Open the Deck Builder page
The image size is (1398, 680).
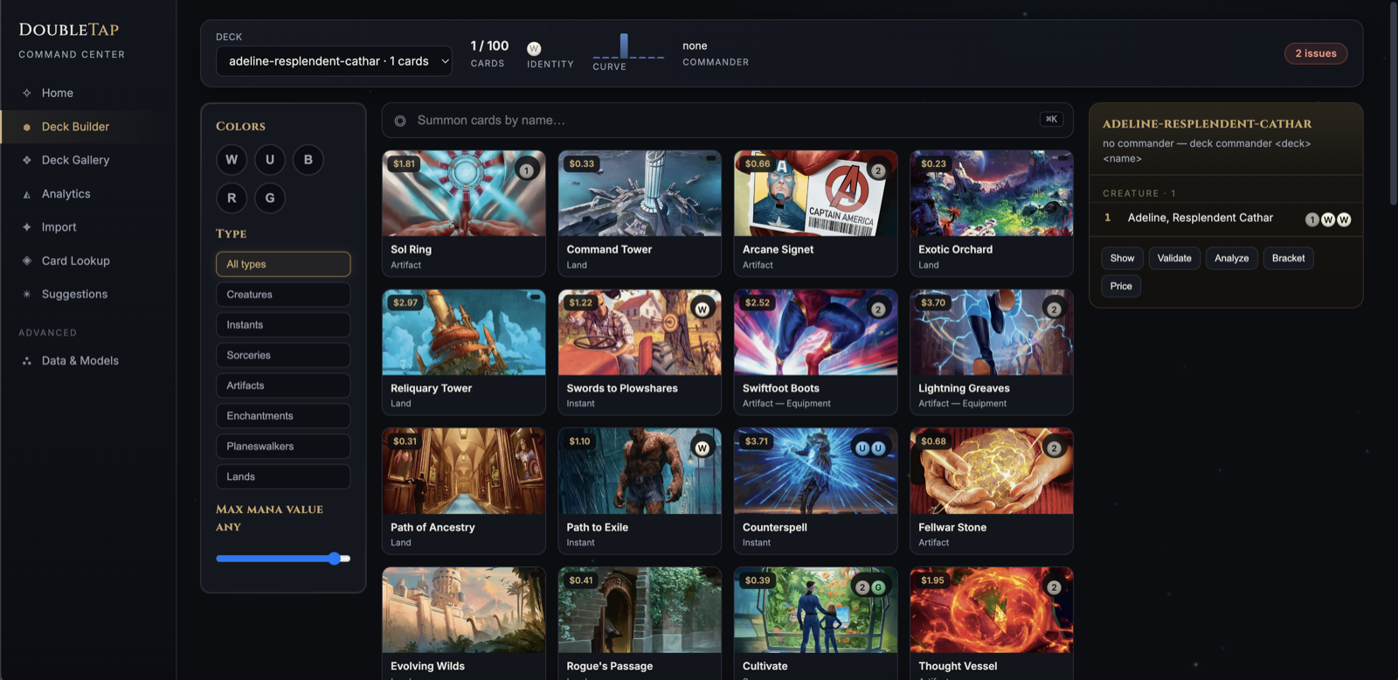pos(87,127)
